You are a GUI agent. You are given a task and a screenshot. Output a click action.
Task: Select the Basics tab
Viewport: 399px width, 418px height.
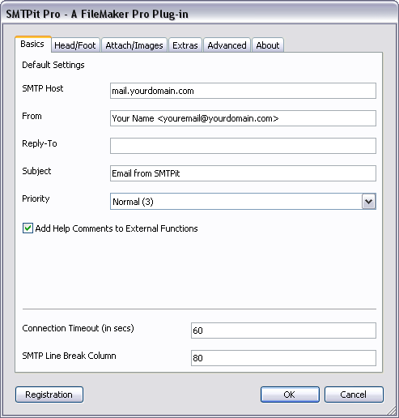[32, 44]
